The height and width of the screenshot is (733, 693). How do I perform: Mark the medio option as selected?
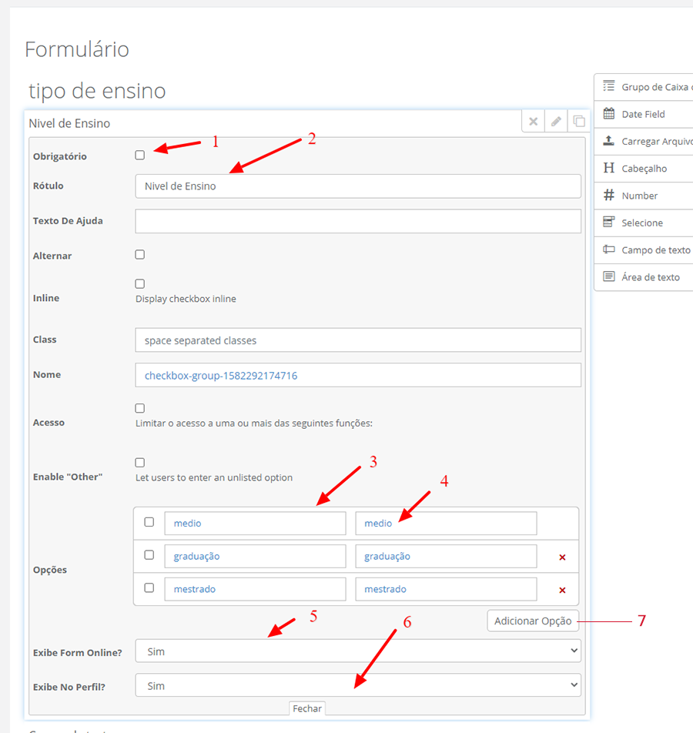(x=149, y=522)
